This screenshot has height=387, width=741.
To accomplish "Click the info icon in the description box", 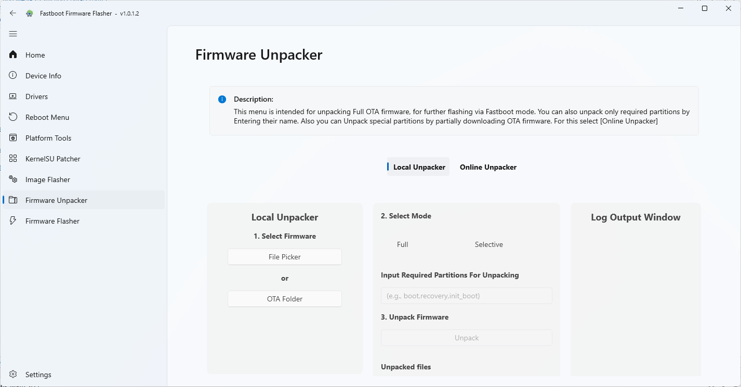I will pos(222,99).
